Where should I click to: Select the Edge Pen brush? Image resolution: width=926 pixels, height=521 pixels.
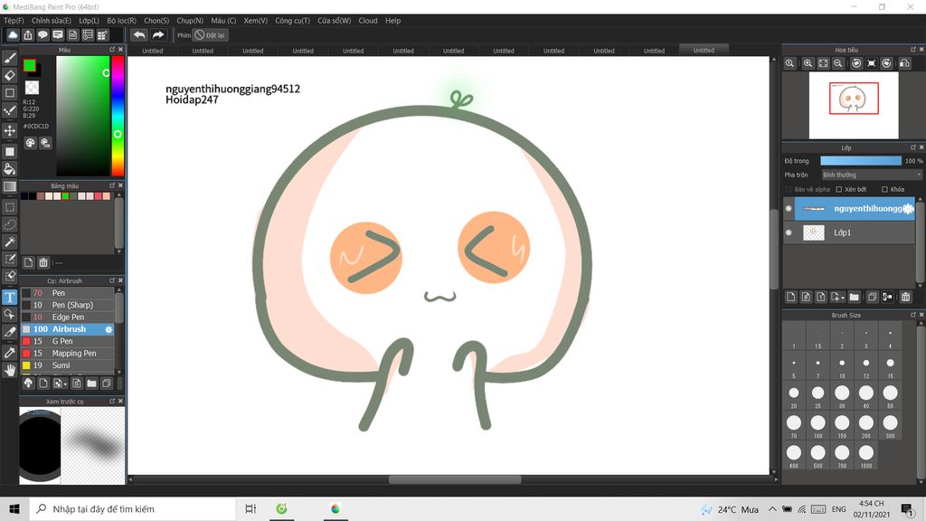67,317
